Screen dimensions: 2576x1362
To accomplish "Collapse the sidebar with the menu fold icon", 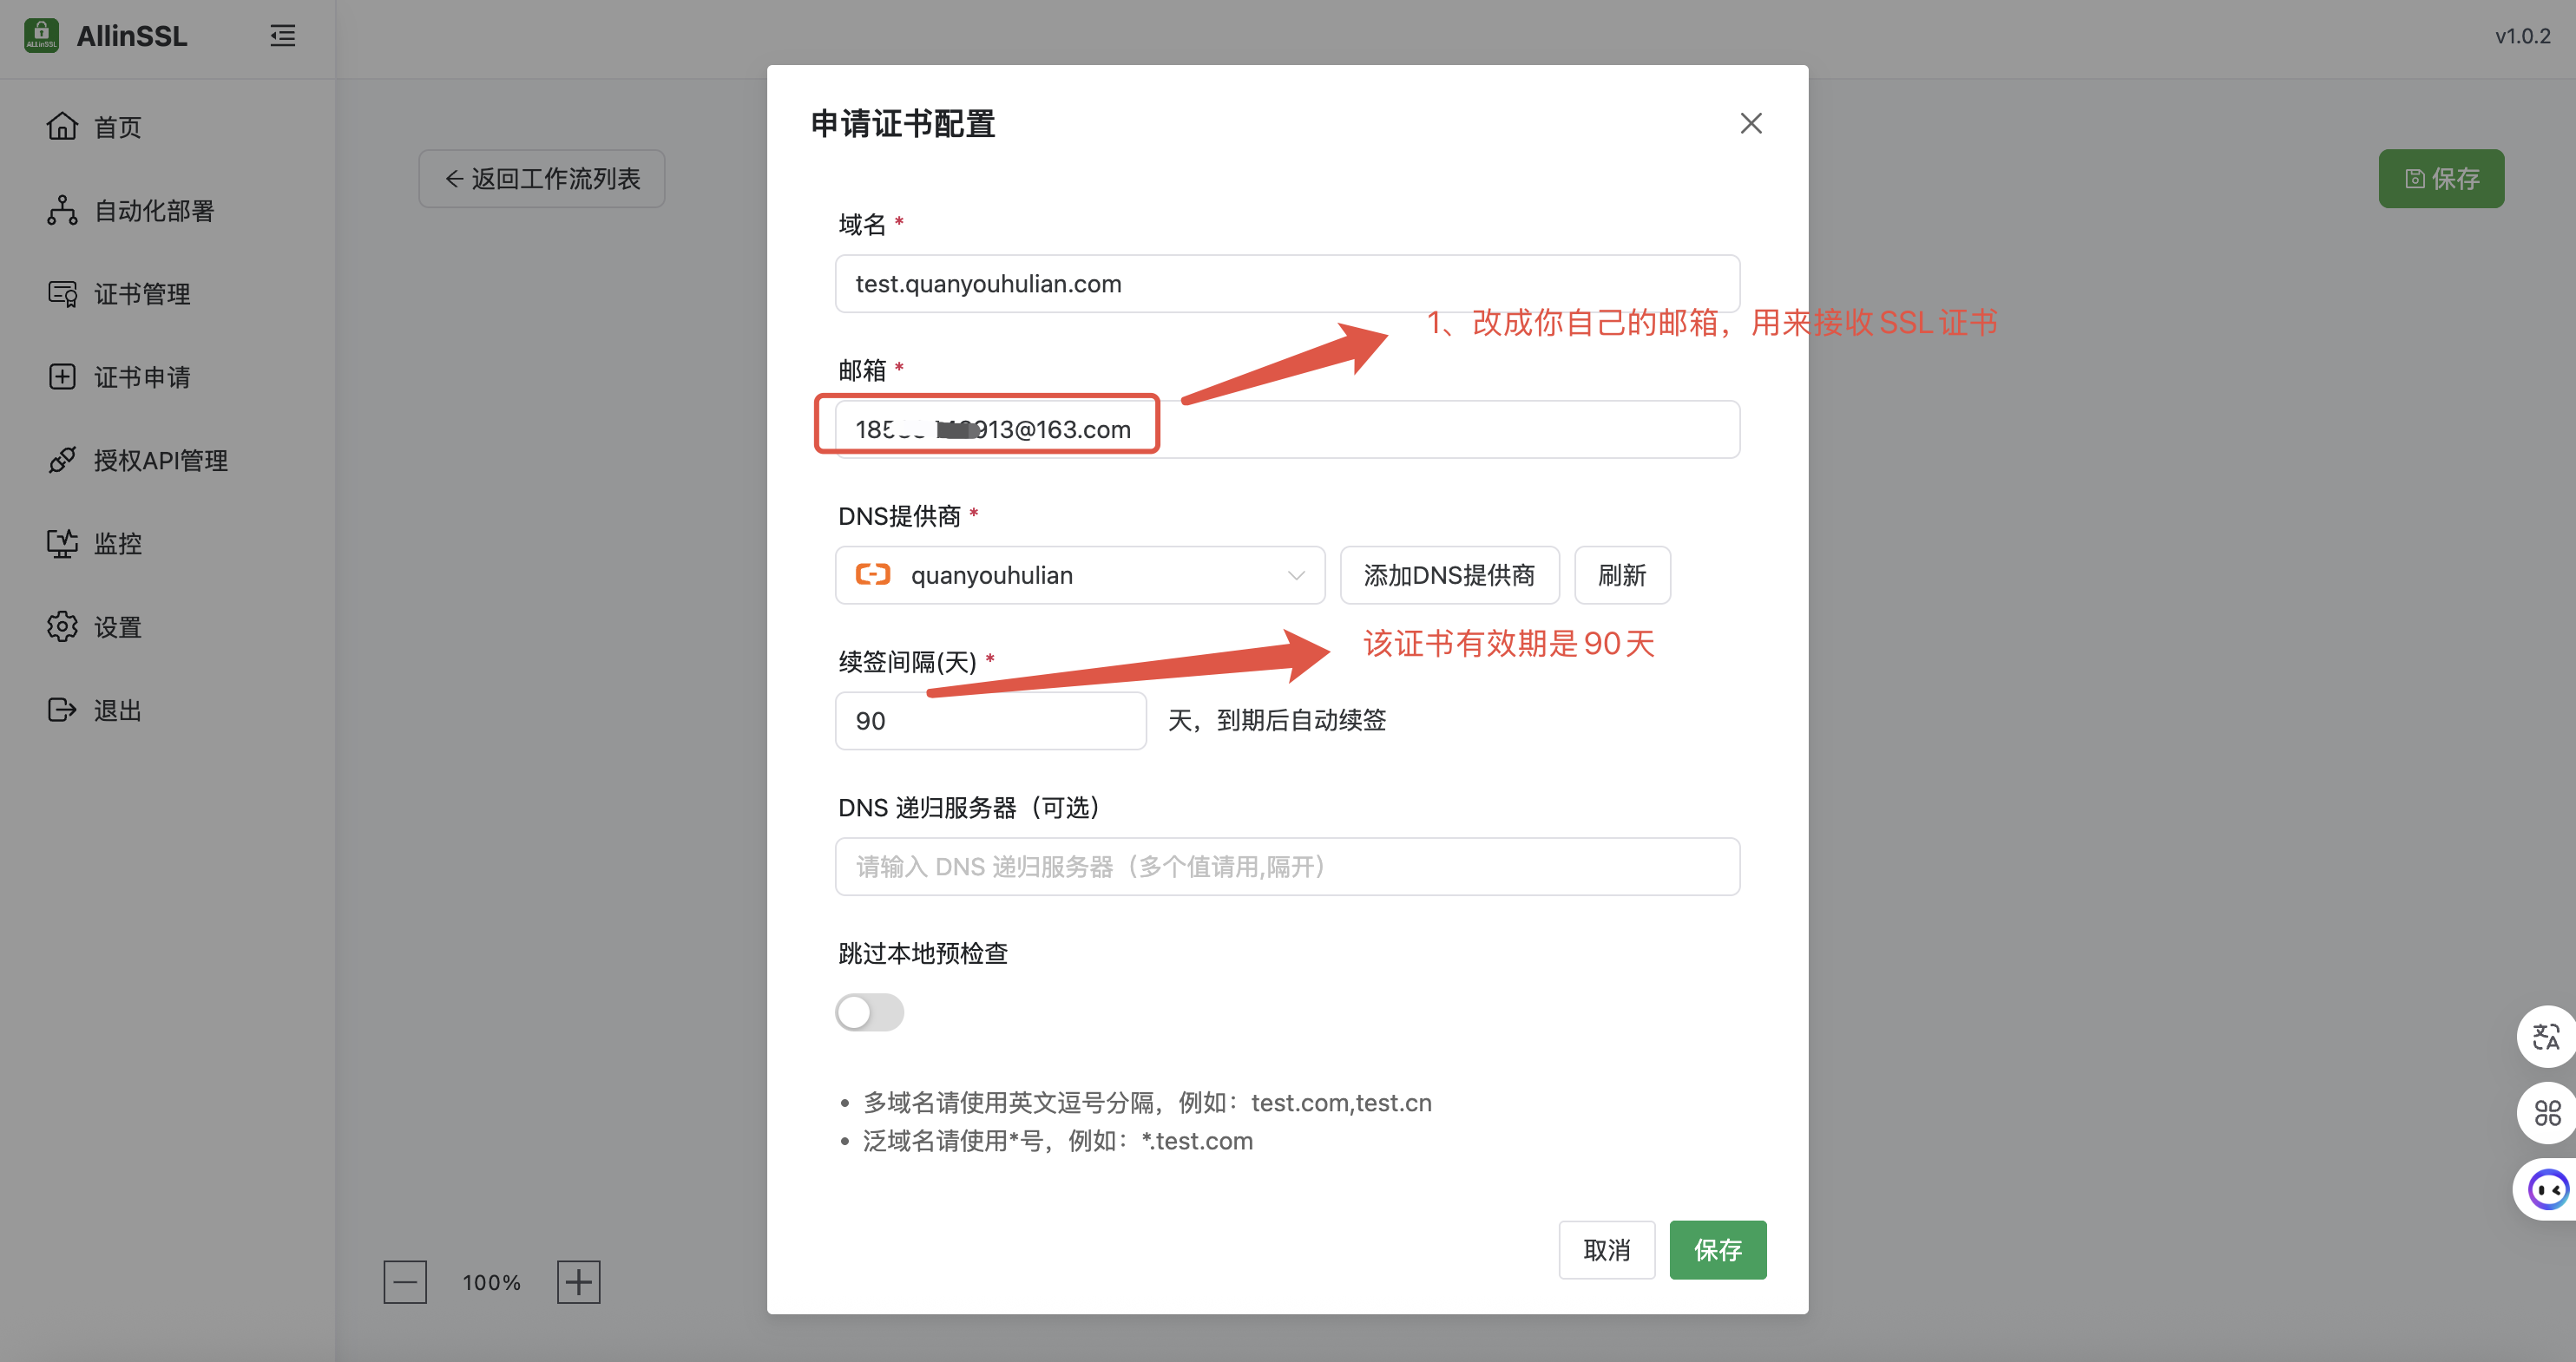I will coord(283,36).
